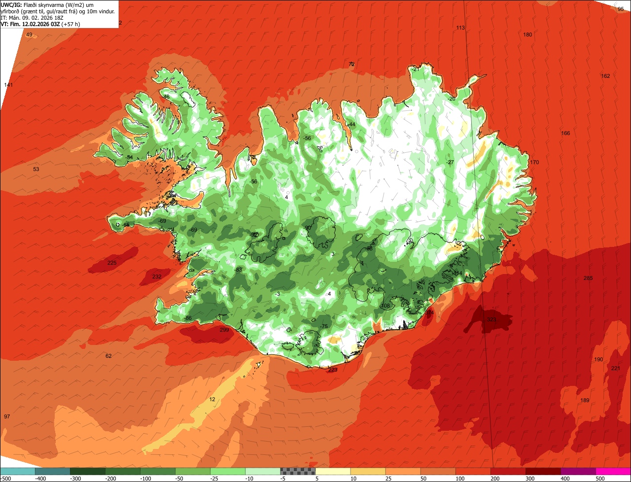Click the map value 97 in the lower left
The image size is (631, 482).
[7, 417]
